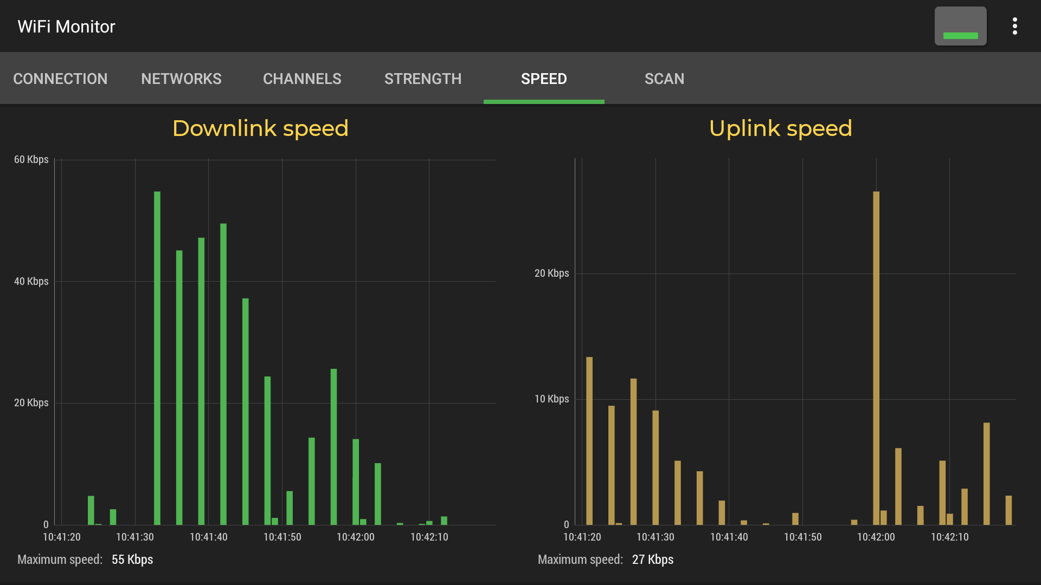The width and height of the screenshot is (1041, 585).
Task: Click the Uplink speed chart title
Action: 781,128
